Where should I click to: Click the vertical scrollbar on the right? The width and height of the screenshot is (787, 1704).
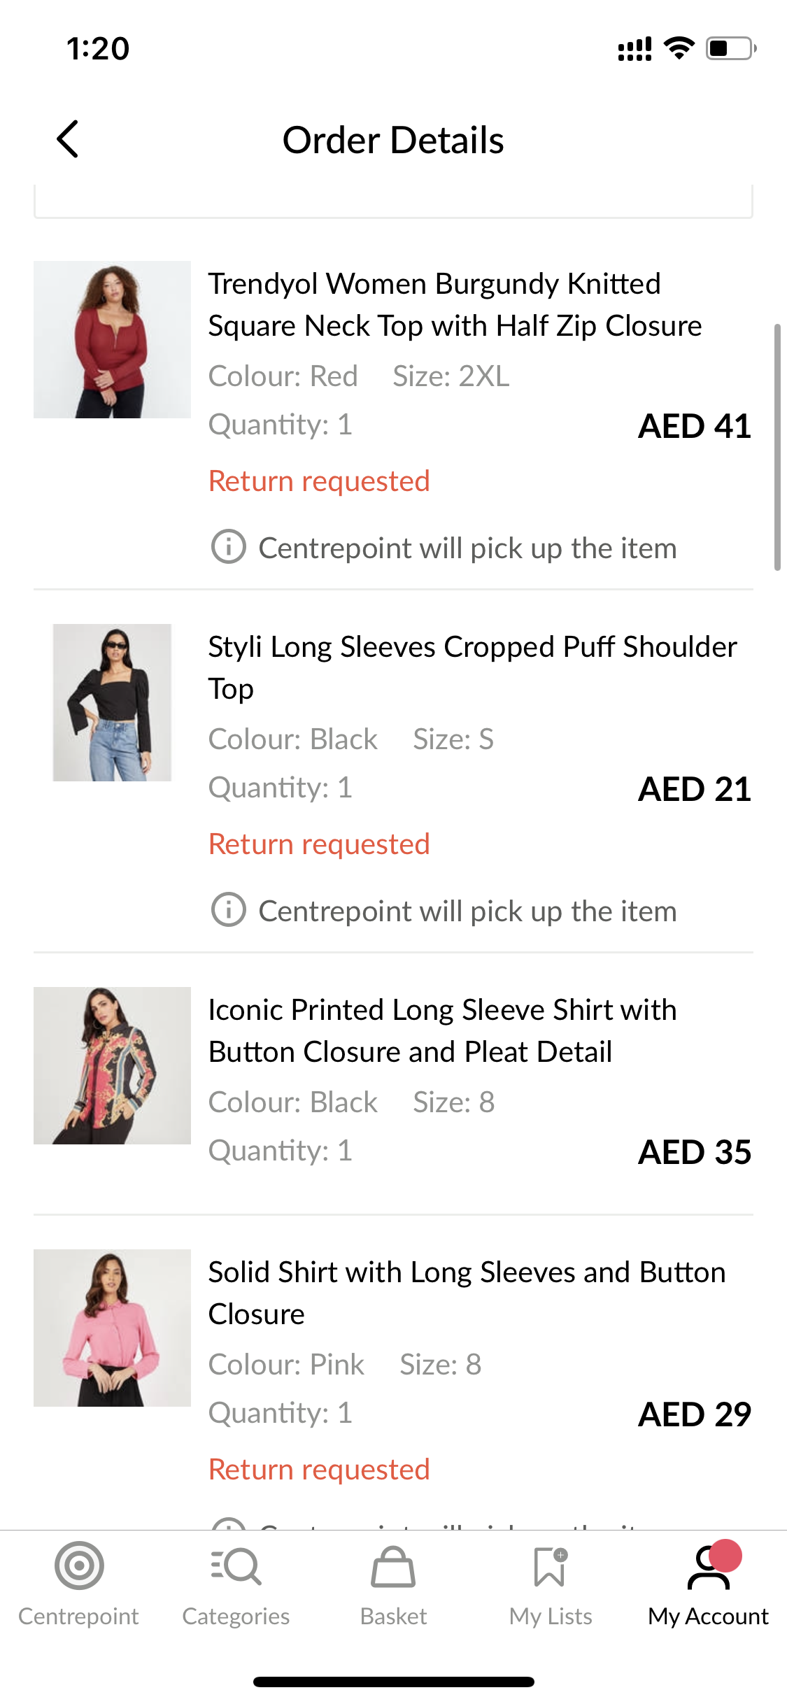[777, 448]
